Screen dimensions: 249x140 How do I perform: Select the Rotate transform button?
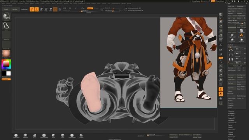[x=51, y=9]
